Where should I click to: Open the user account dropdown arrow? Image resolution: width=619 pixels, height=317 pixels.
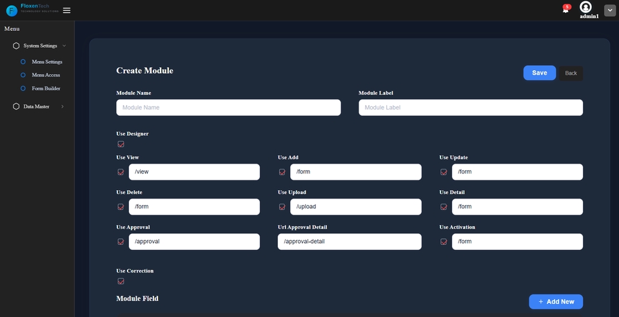[610, 10]
